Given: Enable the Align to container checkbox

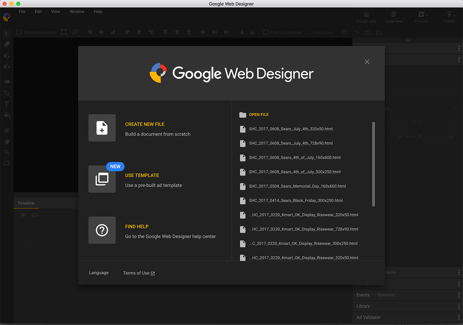Looking at the screenshot, I should pos(266,32).
